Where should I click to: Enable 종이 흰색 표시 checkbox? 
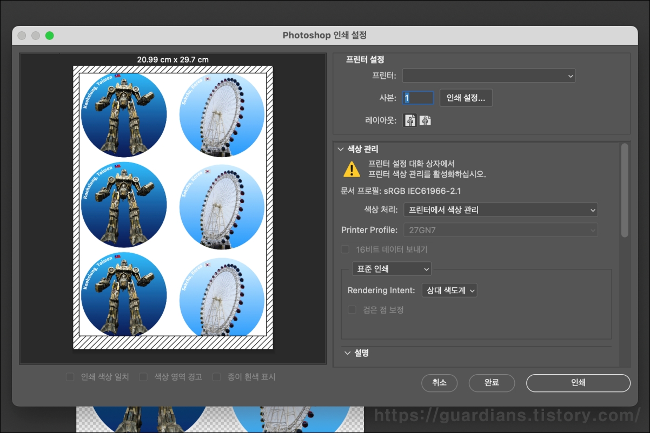click(x=217, y=377)
